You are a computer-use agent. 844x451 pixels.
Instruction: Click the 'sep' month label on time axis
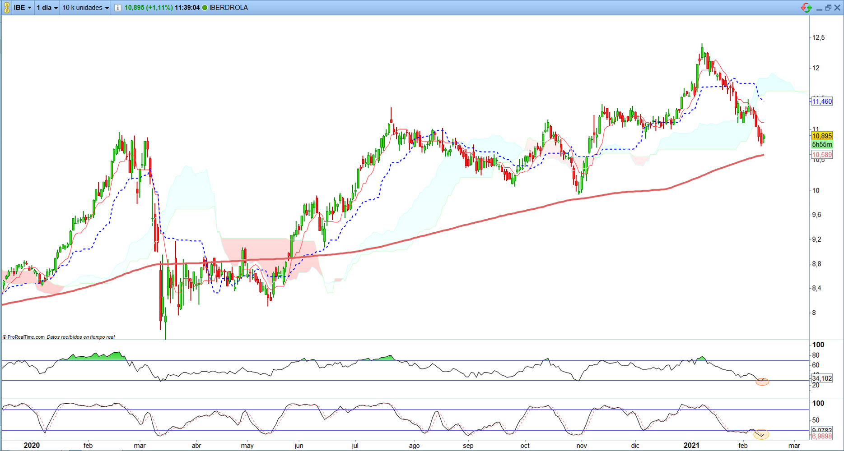click(x=468, y=446)
